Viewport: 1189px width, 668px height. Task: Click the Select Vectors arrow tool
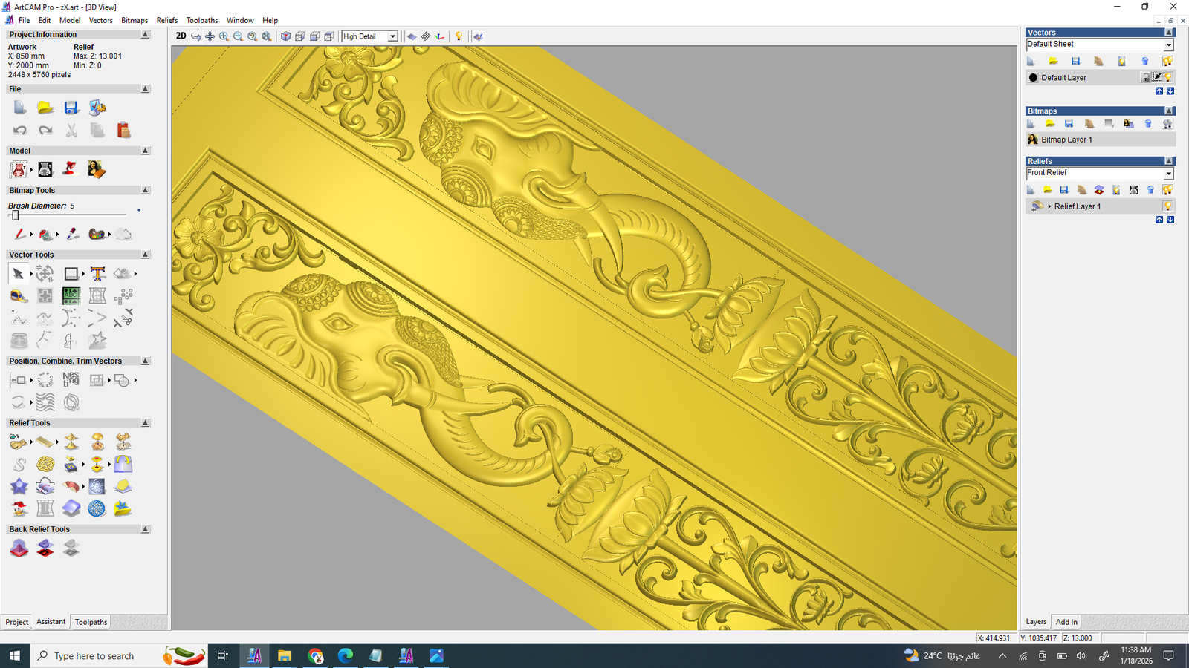click(18, 274)
